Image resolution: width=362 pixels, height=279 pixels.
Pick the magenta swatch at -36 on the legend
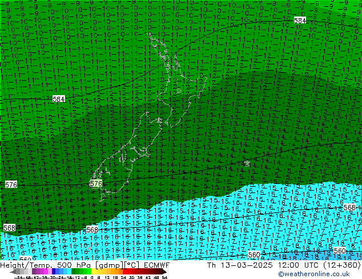coord(46,271)
